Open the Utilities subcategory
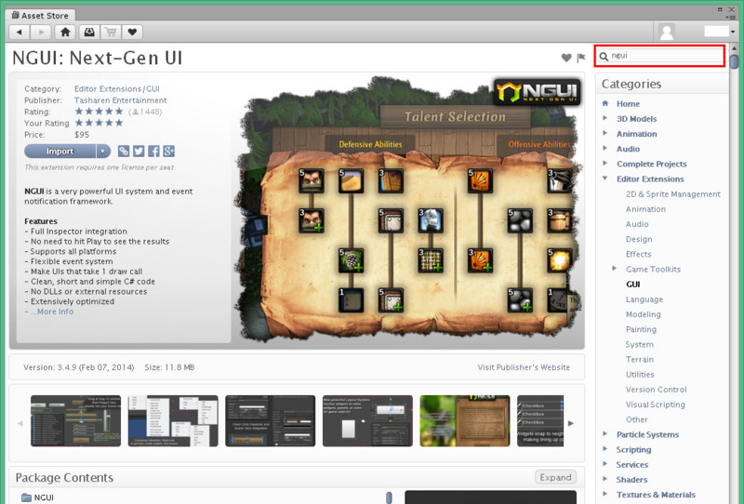Viewport: 744px width, 504px height. point(640,375)
